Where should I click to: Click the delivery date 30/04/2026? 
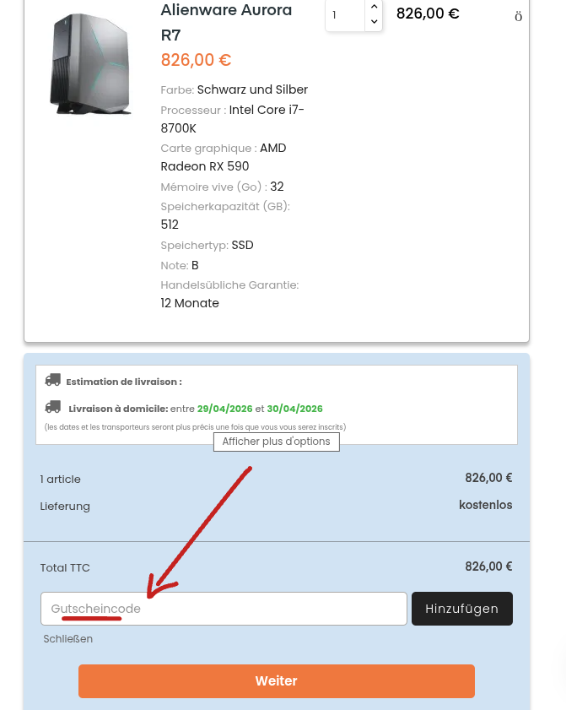pos(294,409)
